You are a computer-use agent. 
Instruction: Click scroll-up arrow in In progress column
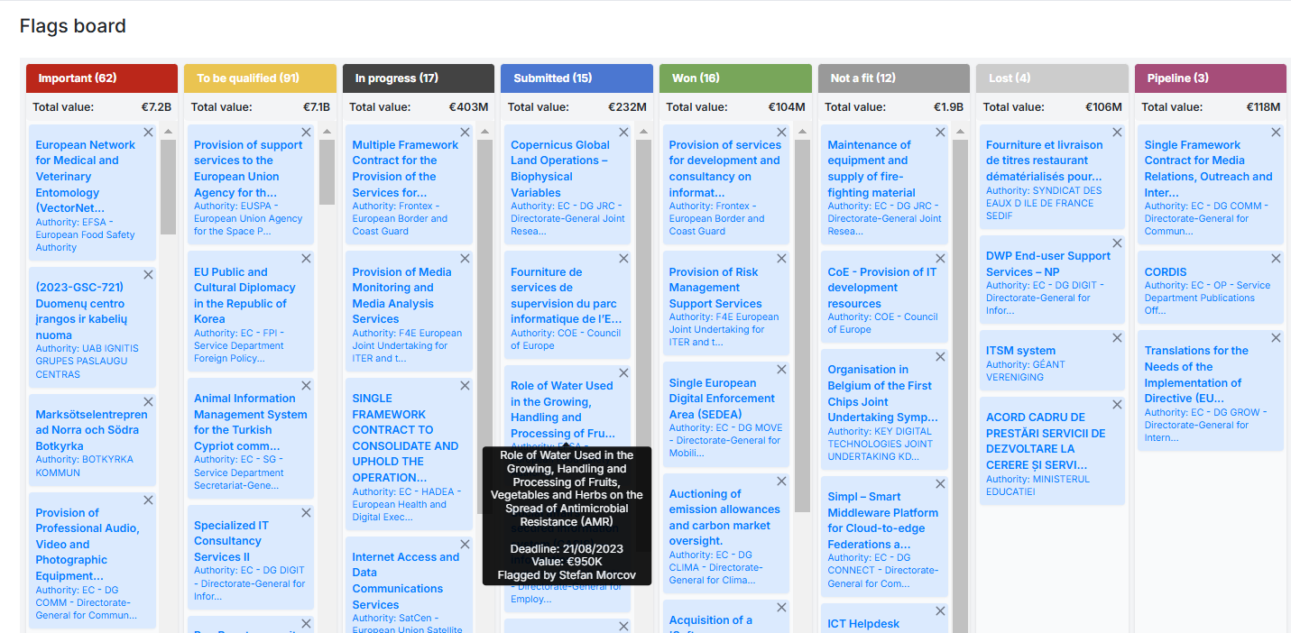pyautogui.click(x=485, y=132)
